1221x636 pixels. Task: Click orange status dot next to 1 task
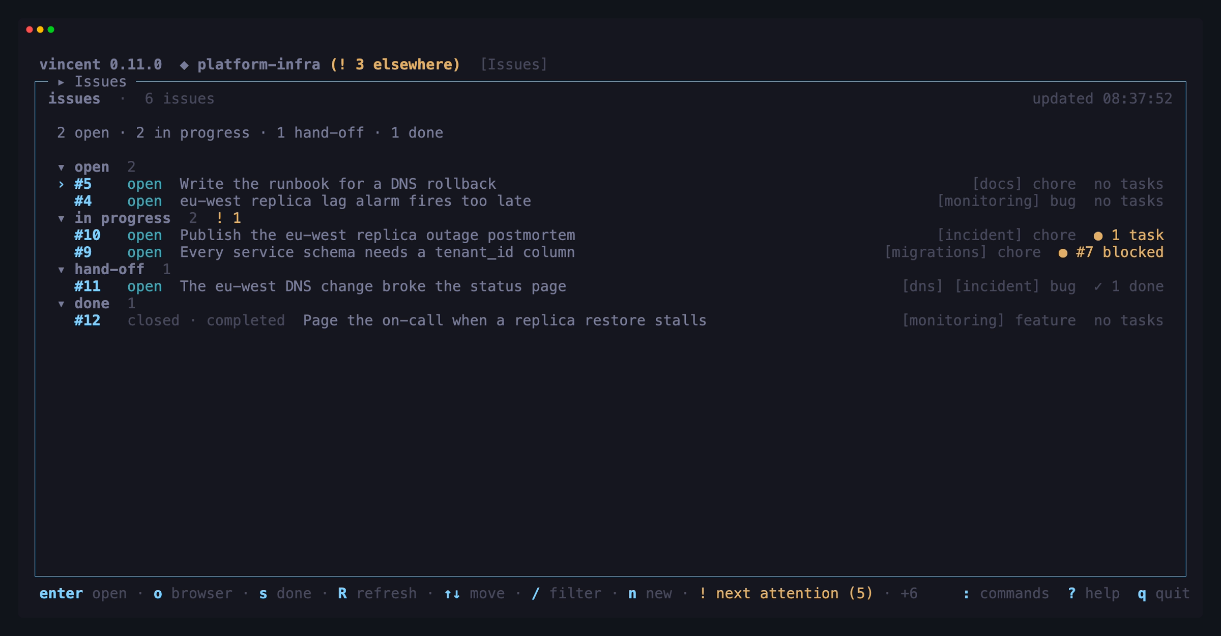coord(1098,236)
